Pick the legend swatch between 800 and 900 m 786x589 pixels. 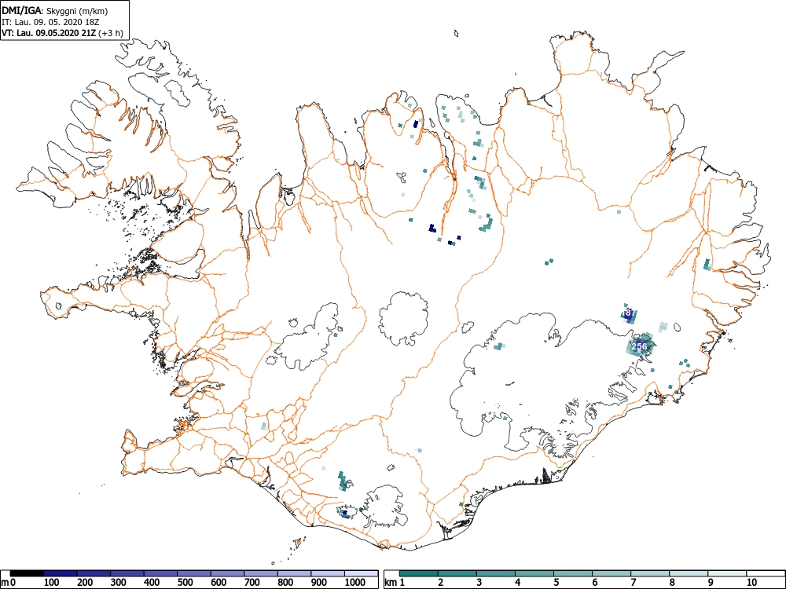294,573
